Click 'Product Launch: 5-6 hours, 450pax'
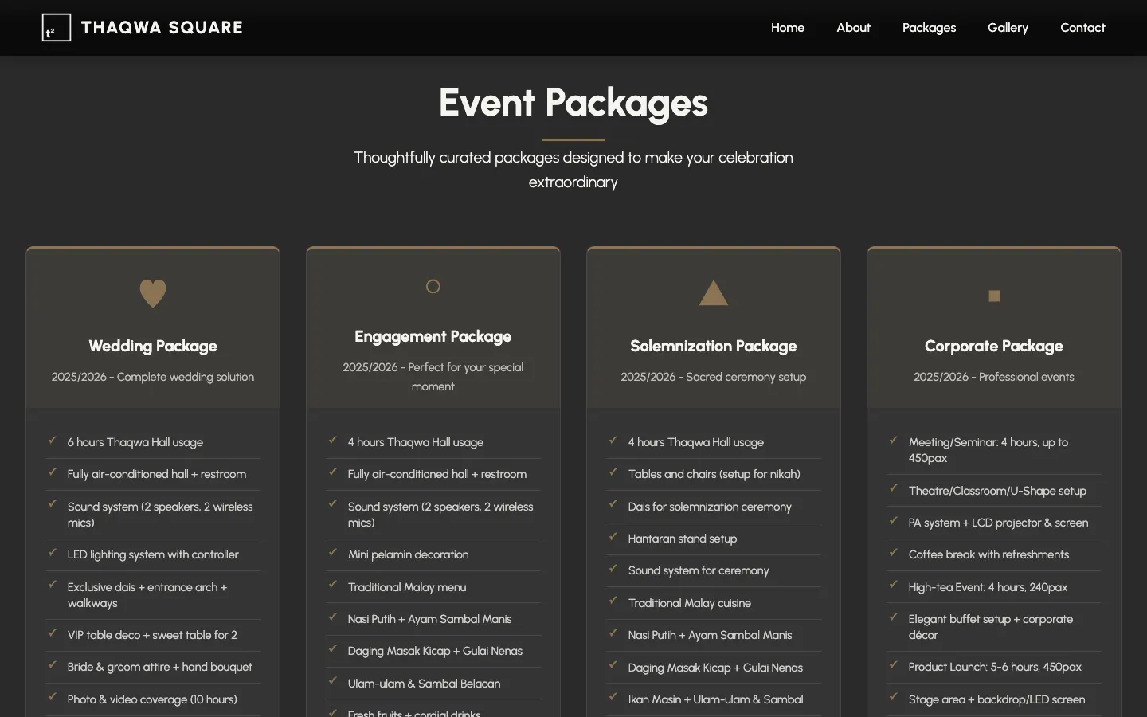Screen dimensions: 1147x717 [x=995, y=667]
